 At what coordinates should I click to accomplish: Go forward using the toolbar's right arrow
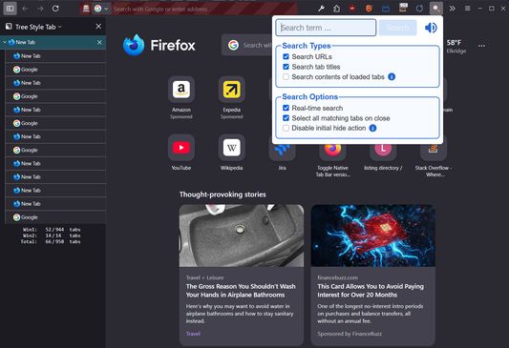coord(40,9)
